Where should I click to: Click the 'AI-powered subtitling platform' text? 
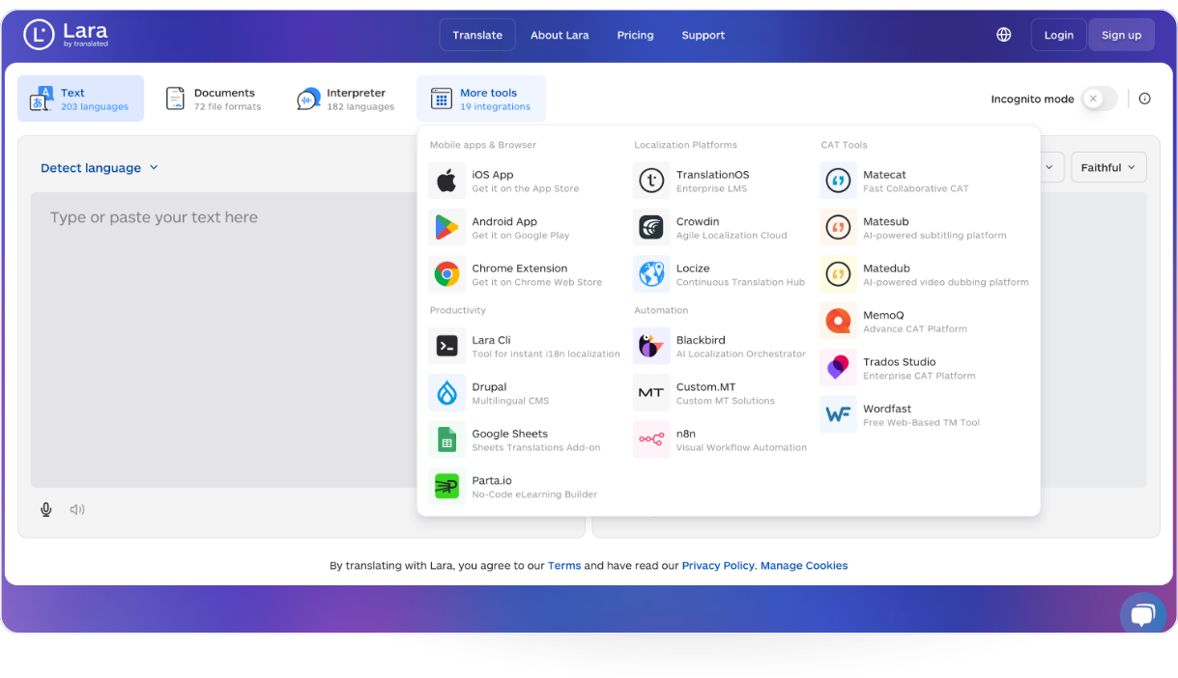934,235
